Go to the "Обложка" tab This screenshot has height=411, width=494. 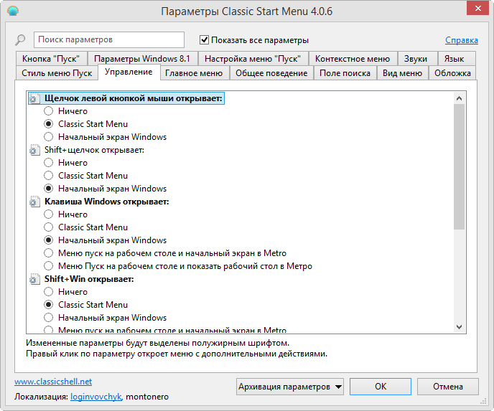pos(452,73)
